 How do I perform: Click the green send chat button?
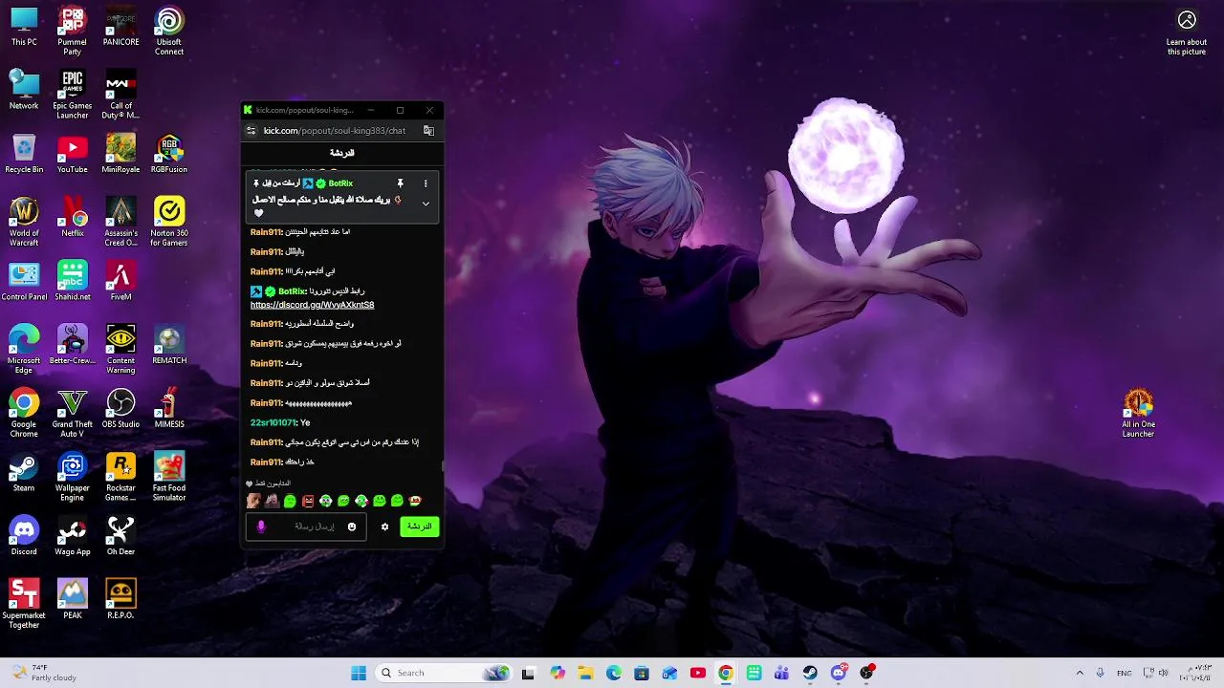pyautogui.click(x=420, y=527)
